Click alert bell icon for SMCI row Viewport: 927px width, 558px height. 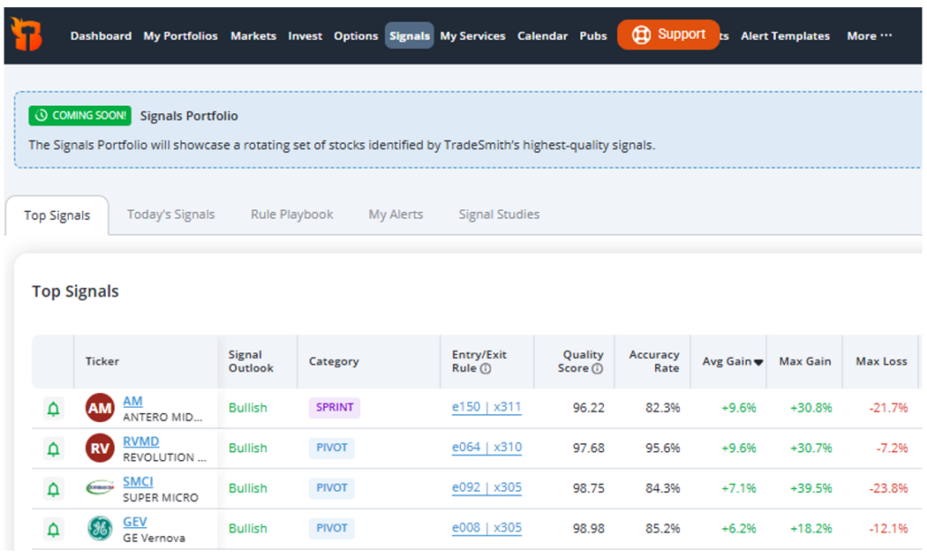pyautogui.click(x=53, y=488)
